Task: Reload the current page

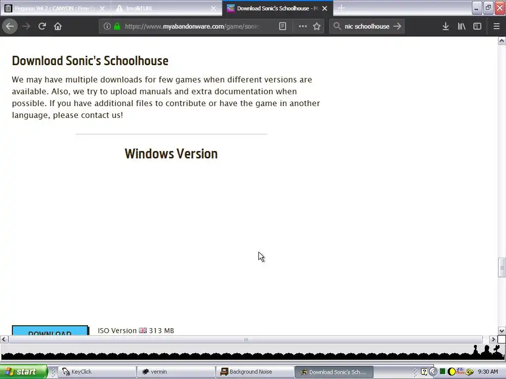Action: coord(42,27)
